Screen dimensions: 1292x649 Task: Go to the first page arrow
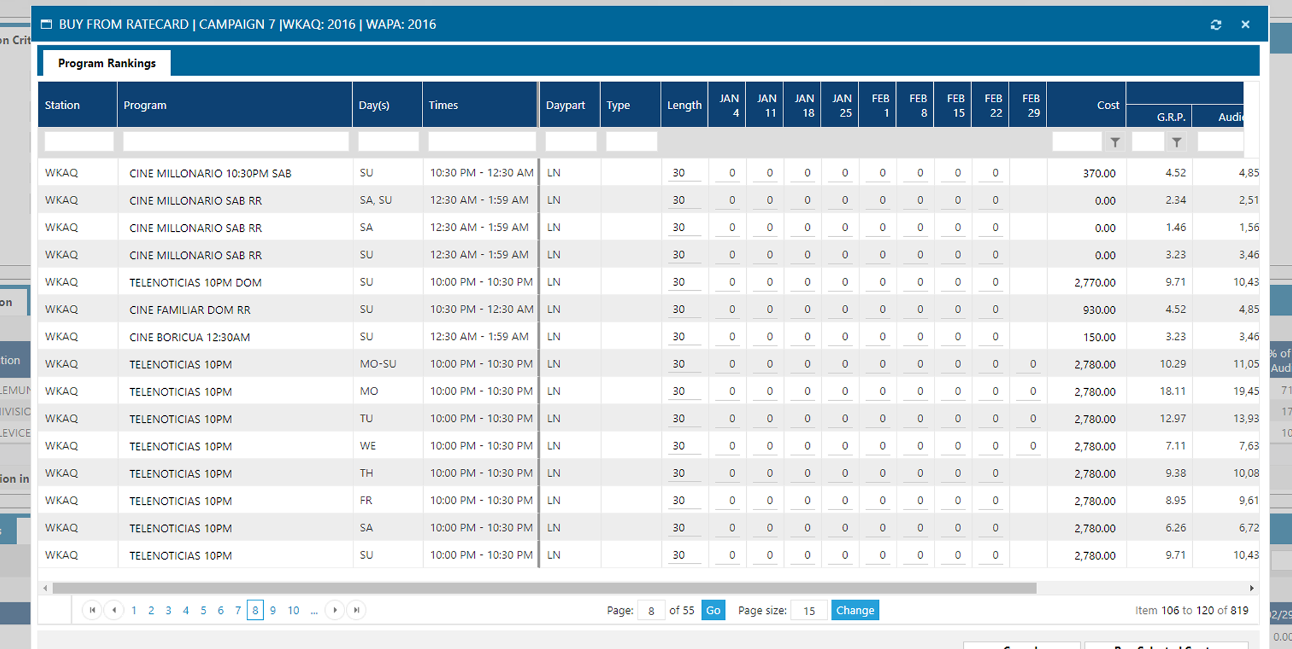(x=92, y=610)
